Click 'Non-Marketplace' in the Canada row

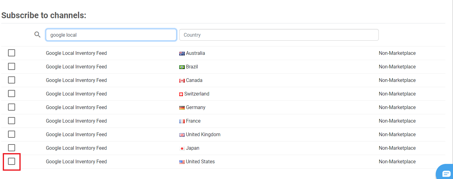(397, 80)
